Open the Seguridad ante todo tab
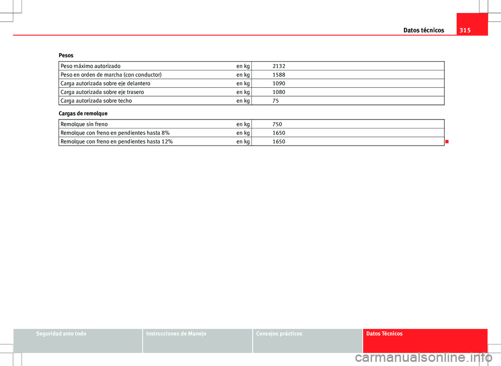This screenshot has height=366, width=501. pyautogui.click(x=78, y=340)
